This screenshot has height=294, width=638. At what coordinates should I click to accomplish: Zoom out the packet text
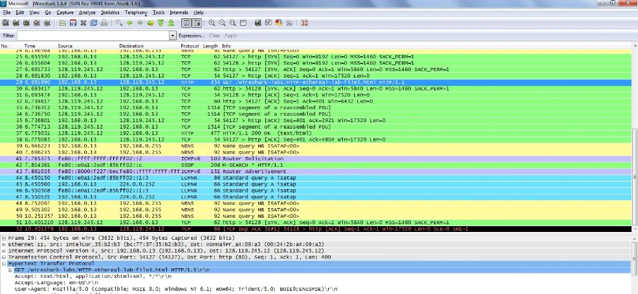222,23
